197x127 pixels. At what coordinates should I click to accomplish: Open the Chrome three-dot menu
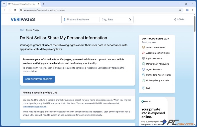(x=192, y=10)
